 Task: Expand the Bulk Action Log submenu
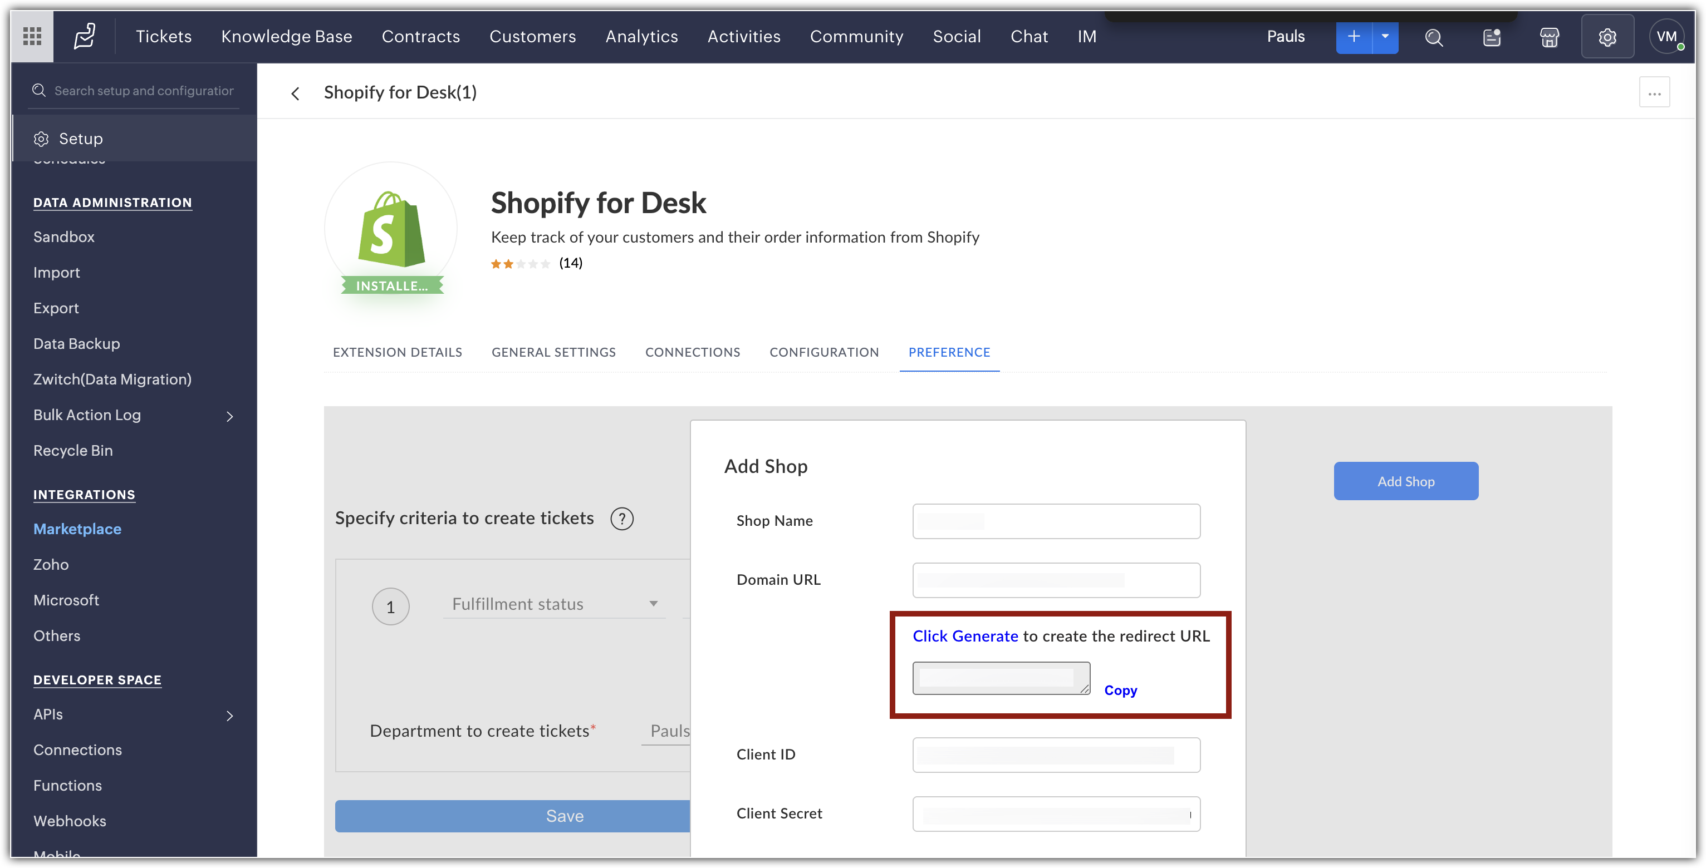pos(230,416)
